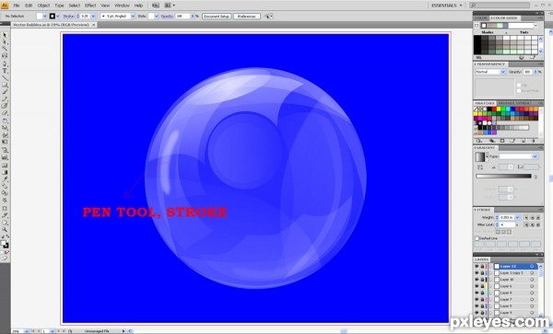The image size is (553, 334).
Task: Open the Window menu
Action: [122, 6]
